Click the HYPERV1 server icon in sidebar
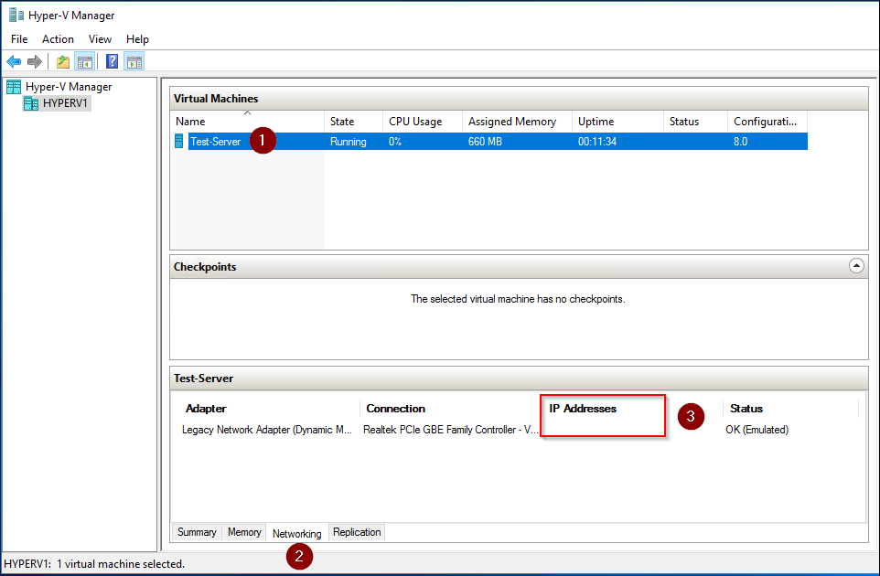The height and width of the screenshot is (576, 880). (x=30, y=102)
